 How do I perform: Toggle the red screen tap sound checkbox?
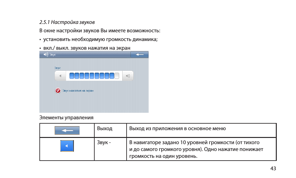58,91
